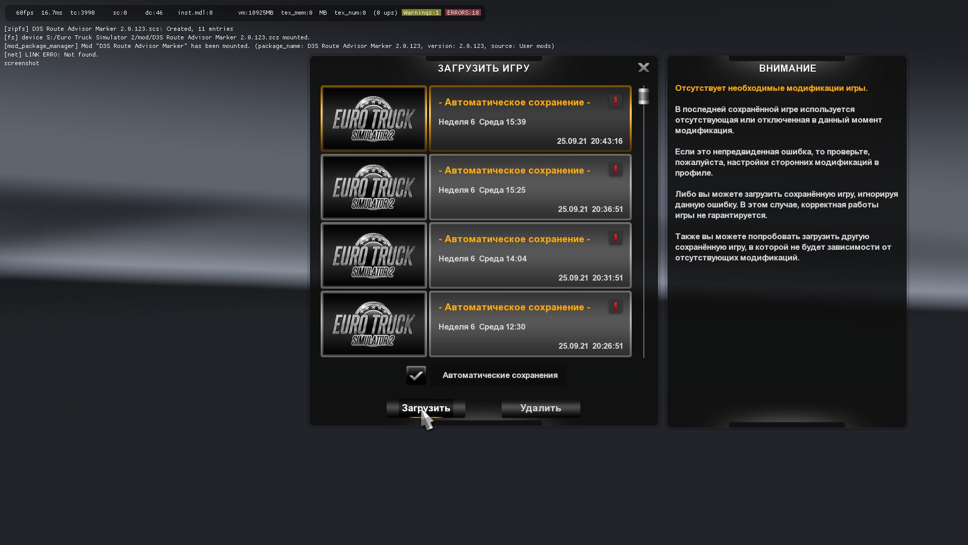The image size is (968, 545).
Task: Click the Warnings:1 console indicator
Action: (x=421, y=13)
